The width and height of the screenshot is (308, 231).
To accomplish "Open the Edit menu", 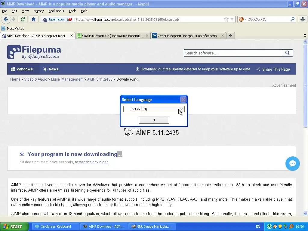I will pos(14,11).
